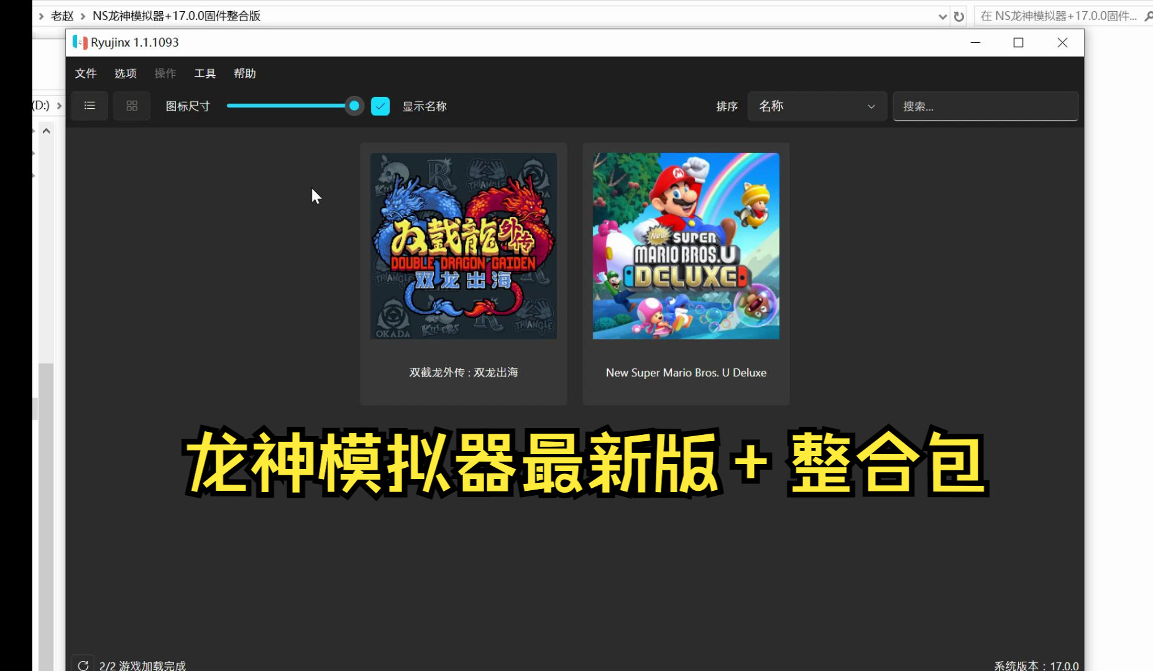Open the 帮助 menu
Viewport: 1153px width, 671px height.
[x=245, y=73]
